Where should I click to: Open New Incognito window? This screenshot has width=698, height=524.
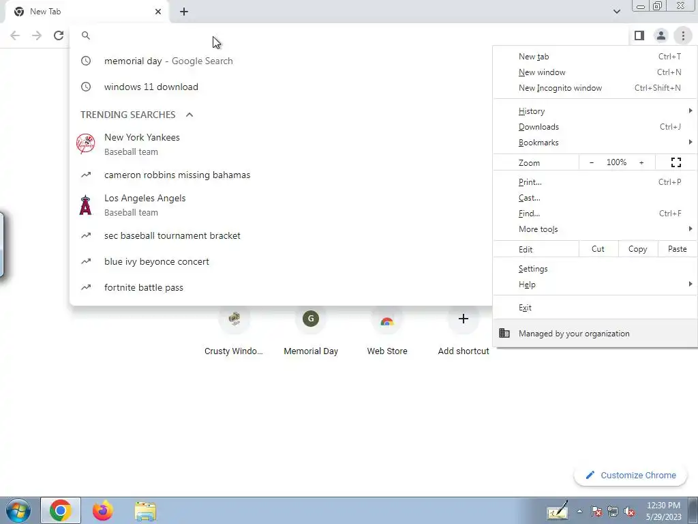tap(595, 88)
